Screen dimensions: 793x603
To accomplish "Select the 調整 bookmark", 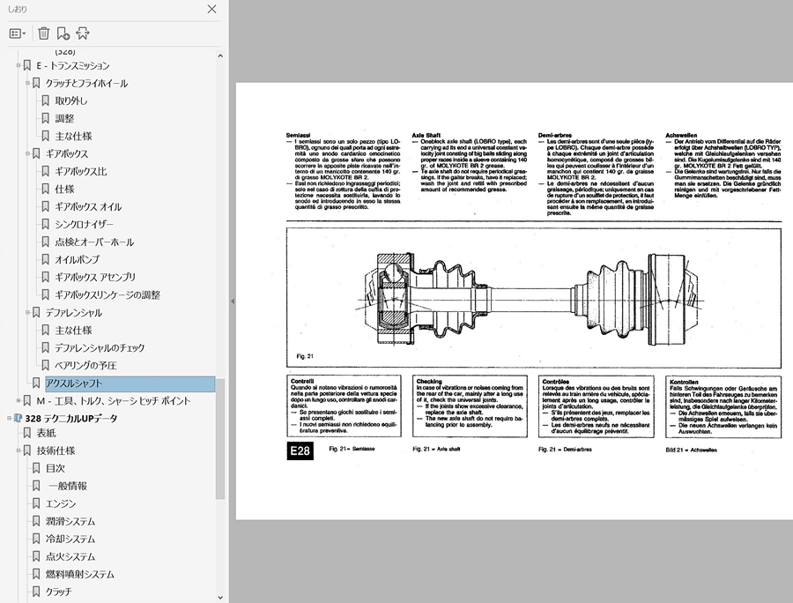I will [64, 118].
